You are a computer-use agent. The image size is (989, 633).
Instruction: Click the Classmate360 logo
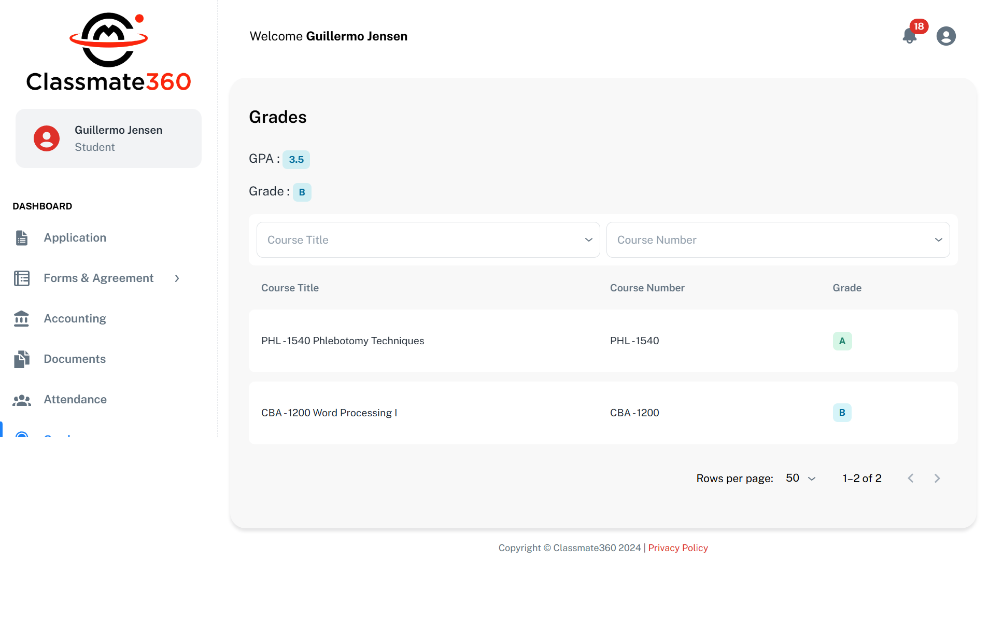(109, 52)
